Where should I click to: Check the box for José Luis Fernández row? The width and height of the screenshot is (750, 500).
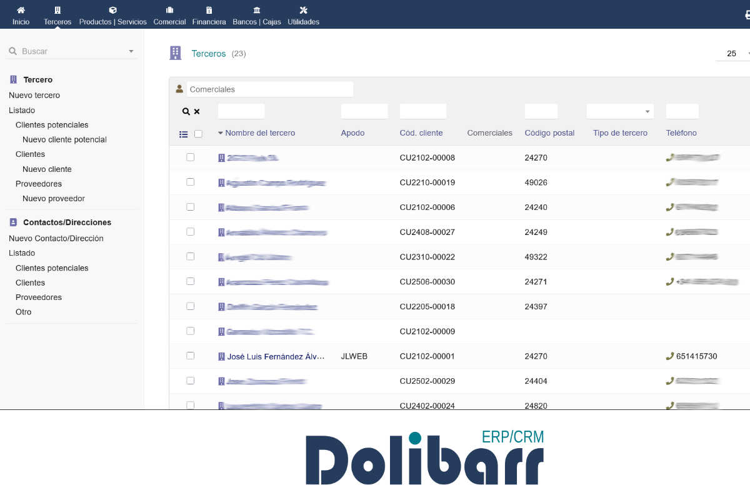click(191, 356)
